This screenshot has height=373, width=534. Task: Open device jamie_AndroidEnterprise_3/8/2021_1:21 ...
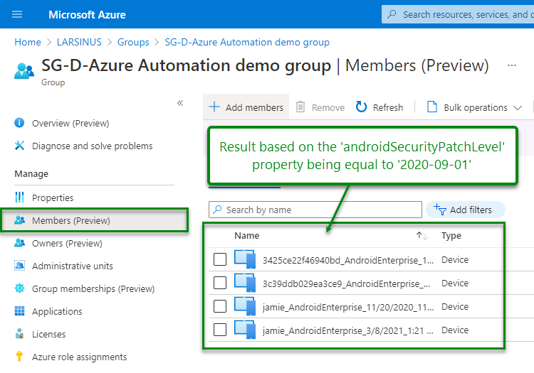tap(348, 330)
